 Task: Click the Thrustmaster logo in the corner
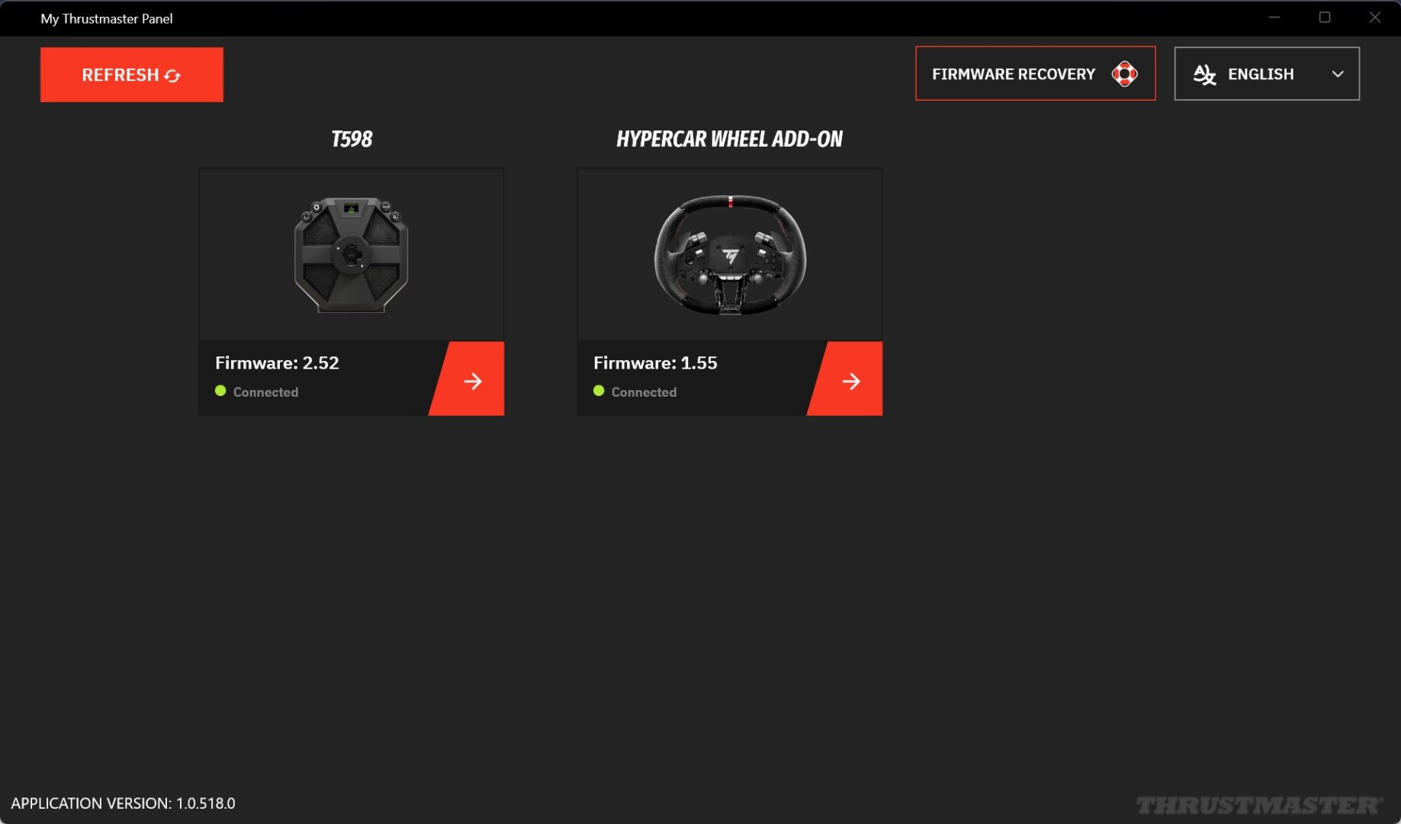(1258, 805)
